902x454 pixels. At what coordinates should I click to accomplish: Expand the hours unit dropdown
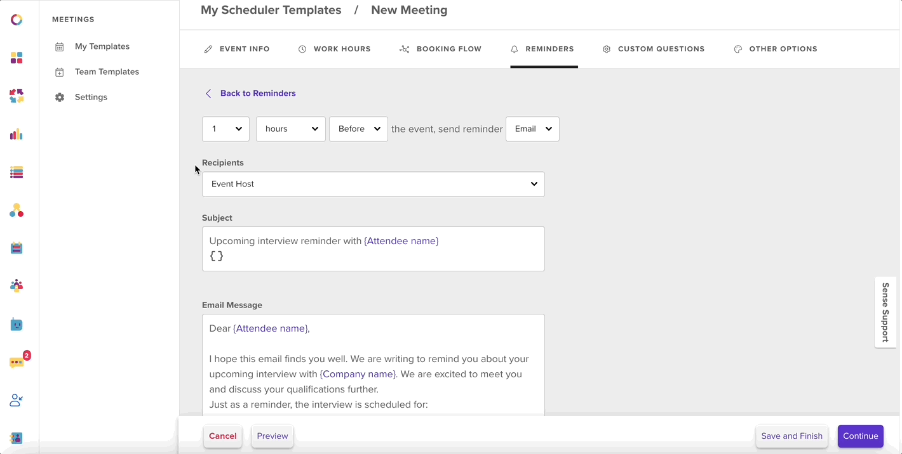(291, 129)
